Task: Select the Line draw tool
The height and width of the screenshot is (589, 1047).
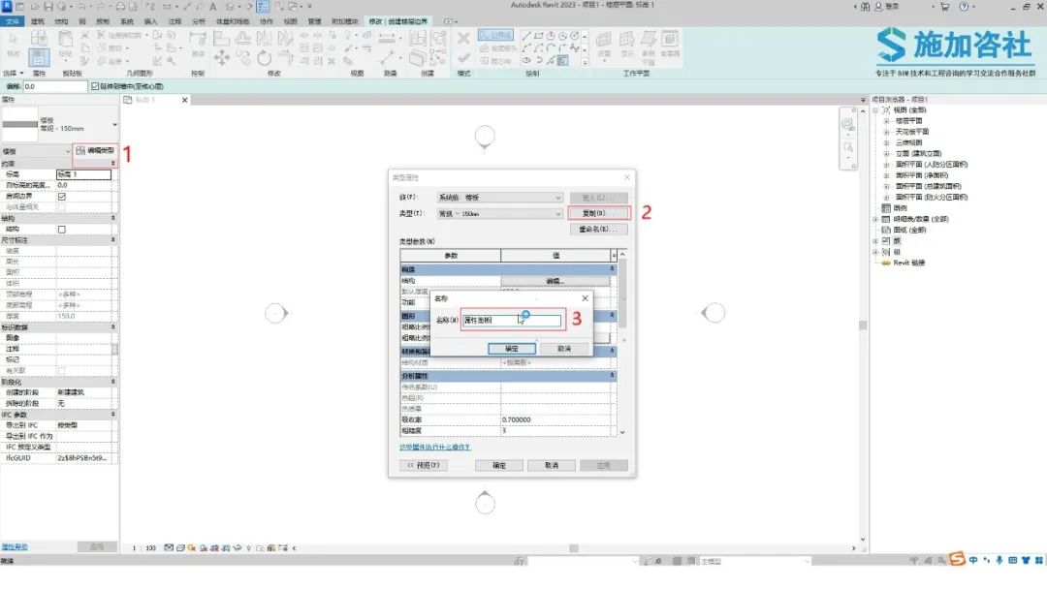Action: coord(526,36)
